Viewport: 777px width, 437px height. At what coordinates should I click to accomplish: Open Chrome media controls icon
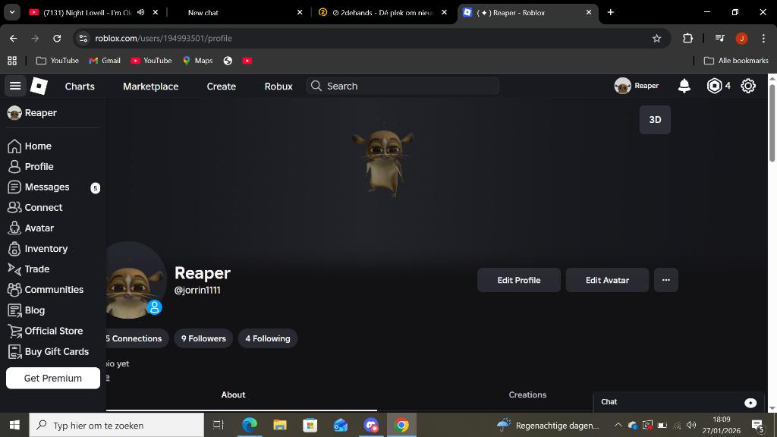(x=719, y=38)
